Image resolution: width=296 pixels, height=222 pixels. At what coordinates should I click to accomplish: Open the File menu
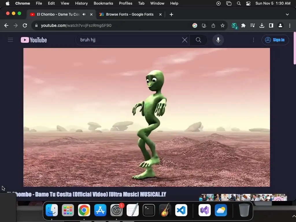coord(39,3)
